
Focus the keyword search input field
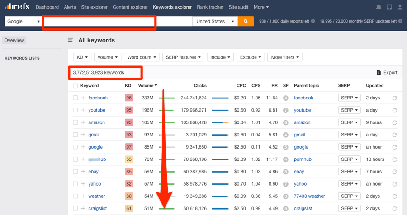(x=99, y=23)
